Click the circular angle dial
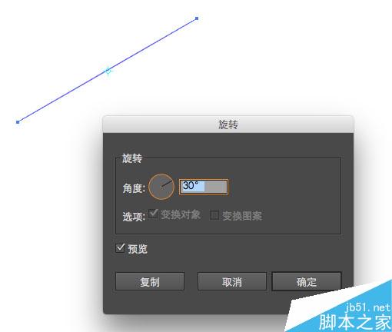Viewport: 392px width, 332px height. 161,187
